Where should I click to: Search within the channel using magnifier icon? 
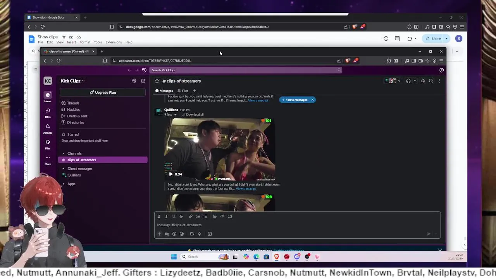click(431, 81)
